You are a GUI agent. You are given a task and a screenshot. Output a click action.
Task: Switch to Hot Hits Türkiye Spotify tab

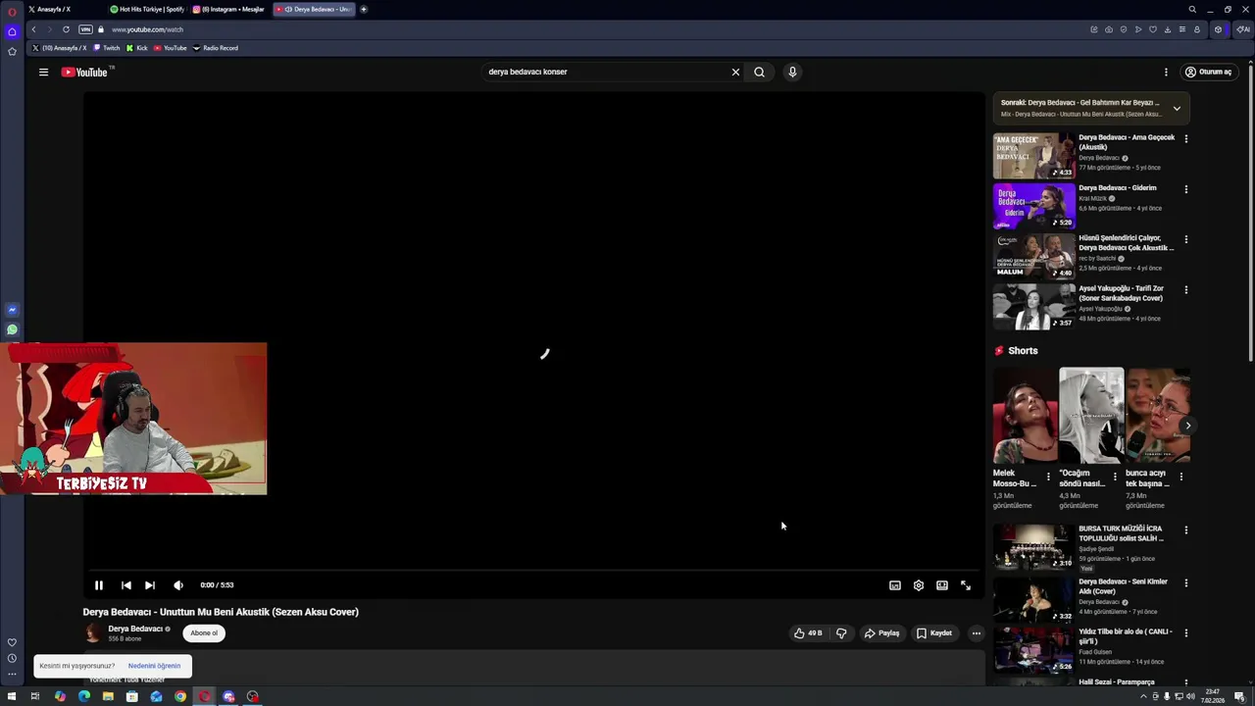[147, 9]
